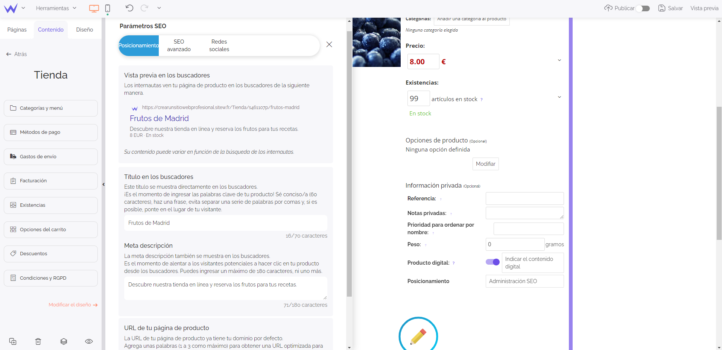Click the page vertical scrollbar on right

[x=719, y=173]
